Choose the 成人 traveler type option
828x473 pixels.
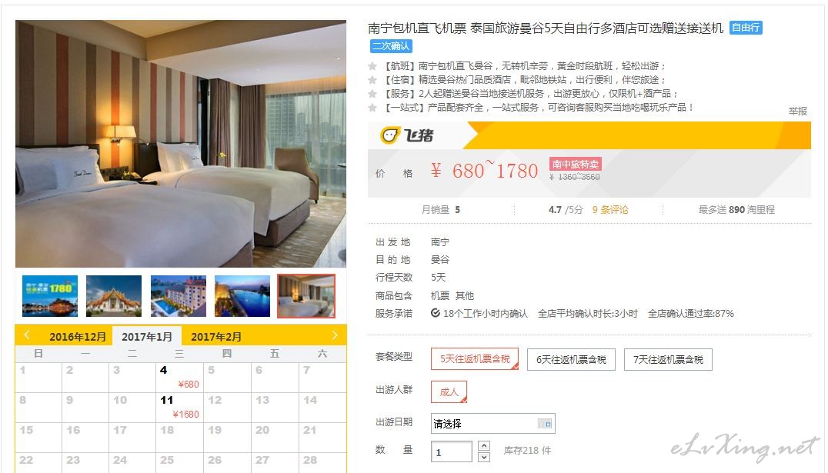tap(449, 391)
